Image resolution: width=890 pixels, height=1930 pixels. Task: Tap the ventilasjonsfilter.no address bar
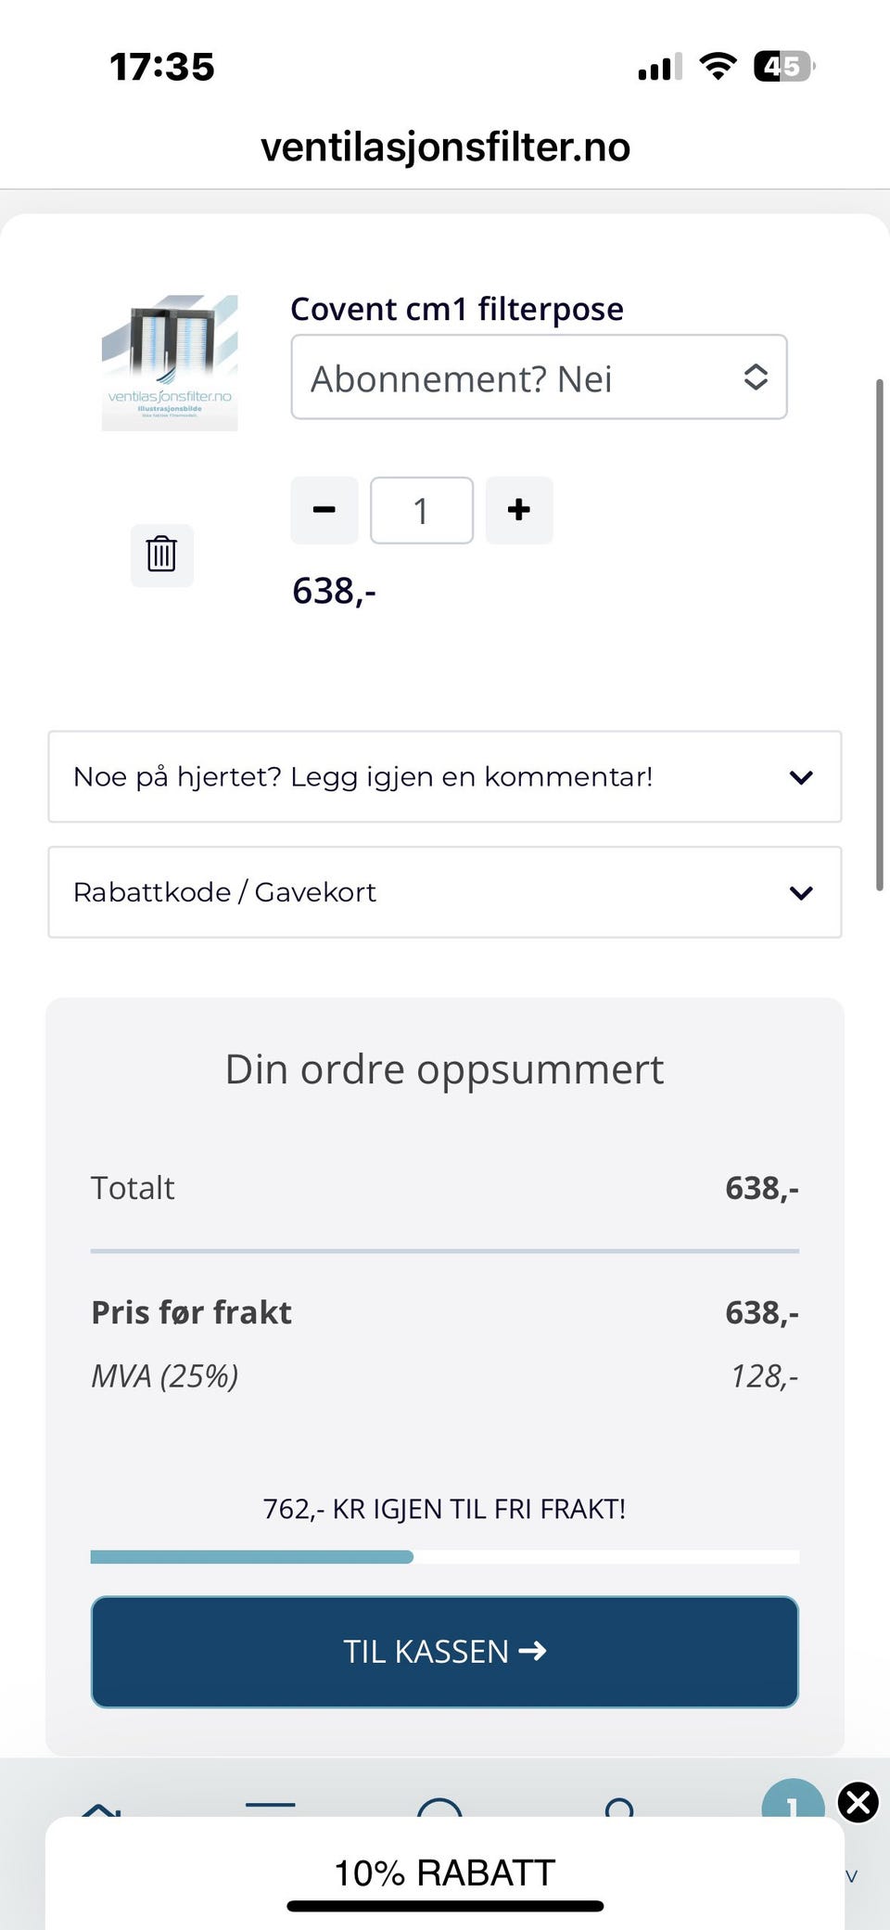445,147
